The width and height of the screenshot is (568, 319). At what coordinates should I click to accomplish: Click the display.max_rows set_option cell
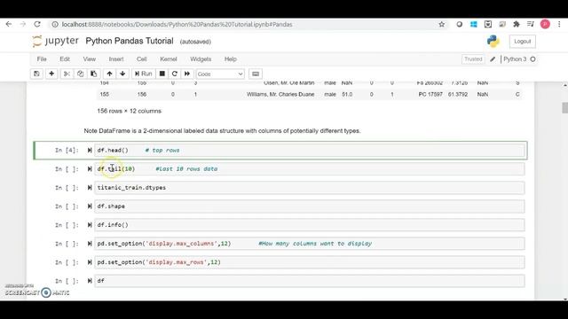pos(310,262)
